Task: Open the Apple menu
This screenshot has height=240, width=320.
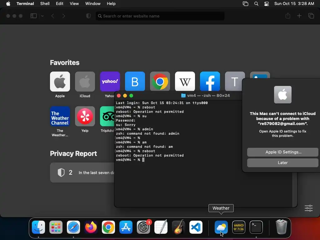Action: (x=8, y=4)
